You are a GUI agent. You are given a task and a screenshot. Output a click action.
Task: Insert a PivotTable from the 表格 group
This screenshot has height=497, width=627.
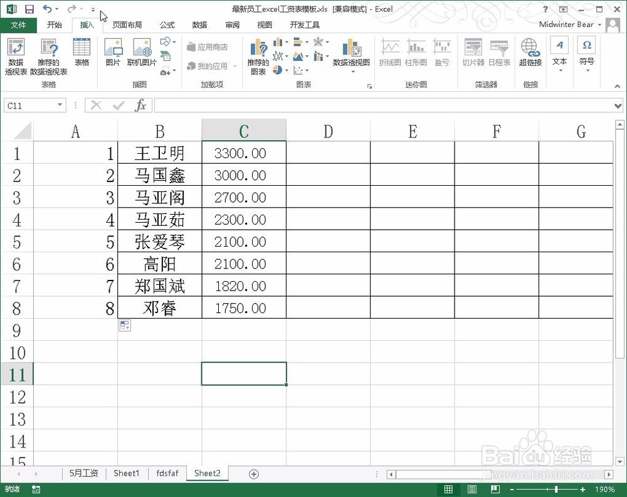15,55
